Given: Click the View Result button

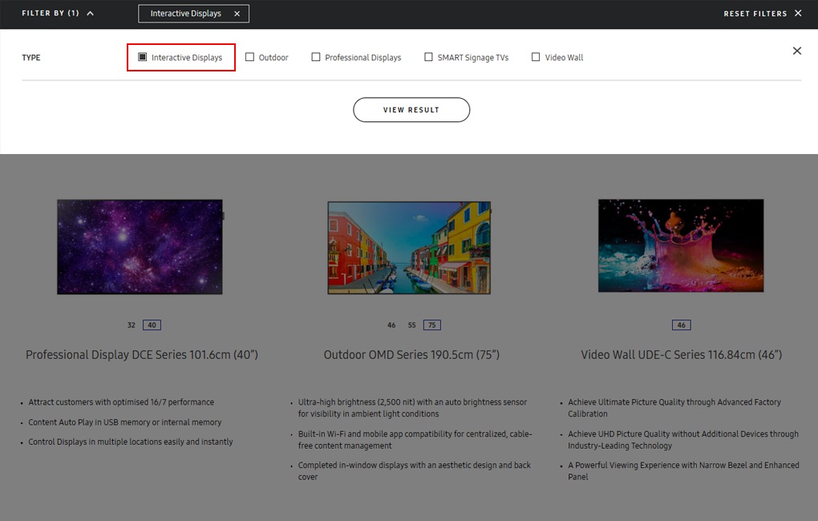Looking at the screenshot, I should [411, 110].
